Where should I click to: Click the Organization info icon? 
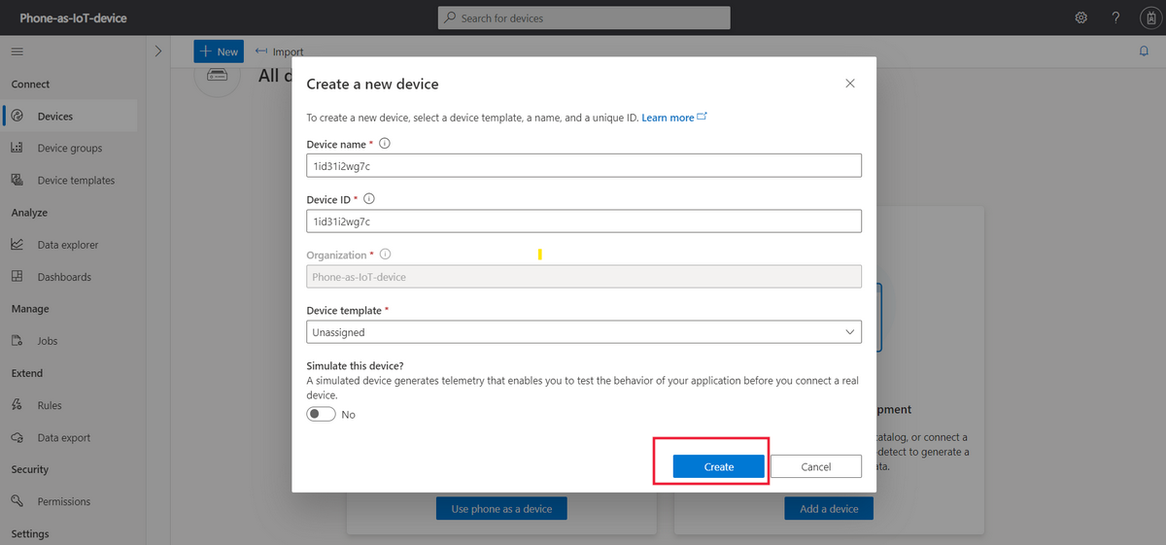tap(385, 255)
